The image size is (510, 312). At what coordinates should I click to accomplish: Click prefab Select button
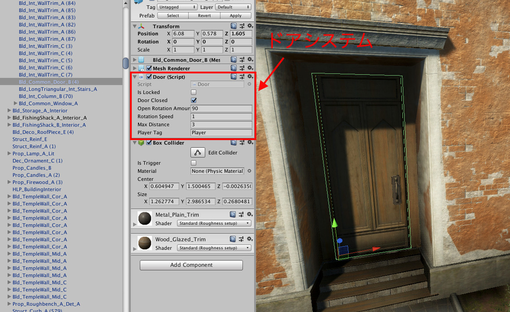[x=173, y=15]
